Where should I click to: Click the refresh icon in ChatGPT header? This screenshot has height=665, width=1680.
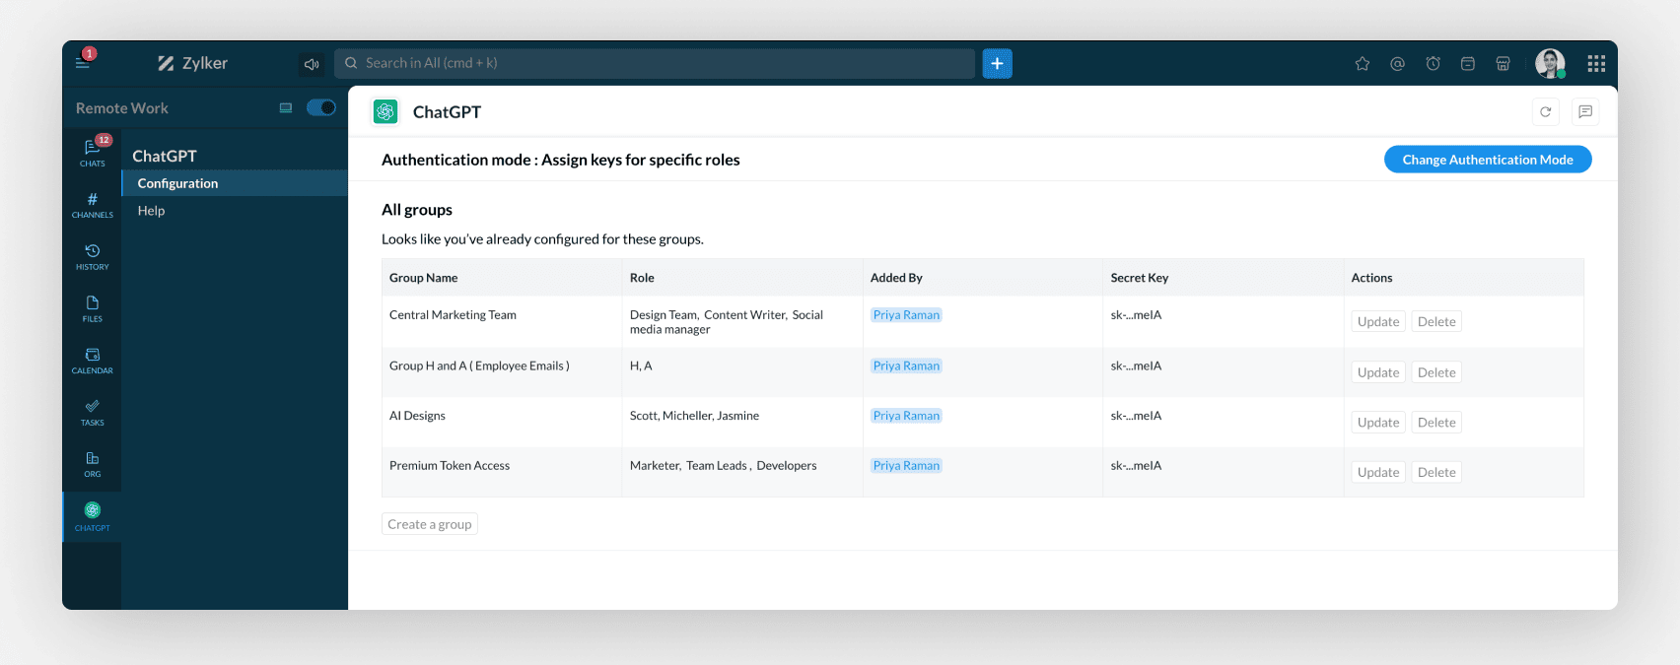[x=1545, y=112]
